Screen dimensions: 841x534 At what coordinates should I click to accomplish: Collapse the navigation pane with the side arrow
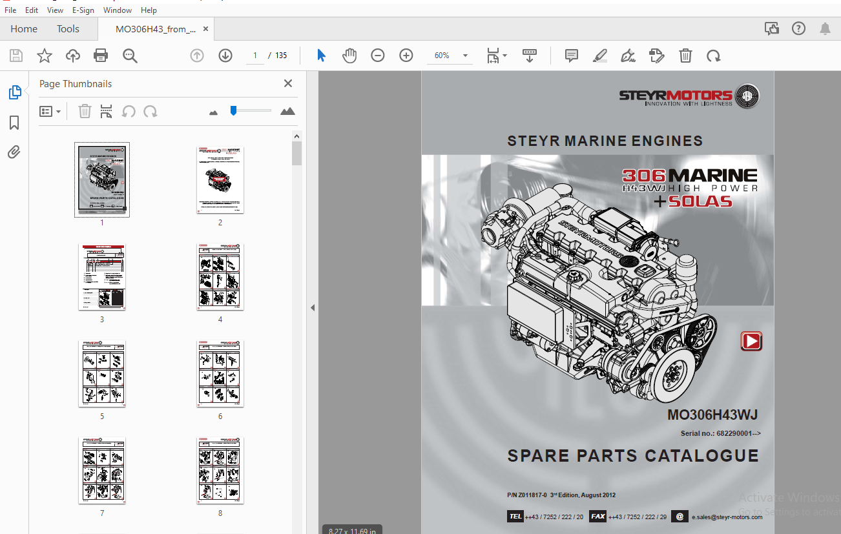[313, 307]
